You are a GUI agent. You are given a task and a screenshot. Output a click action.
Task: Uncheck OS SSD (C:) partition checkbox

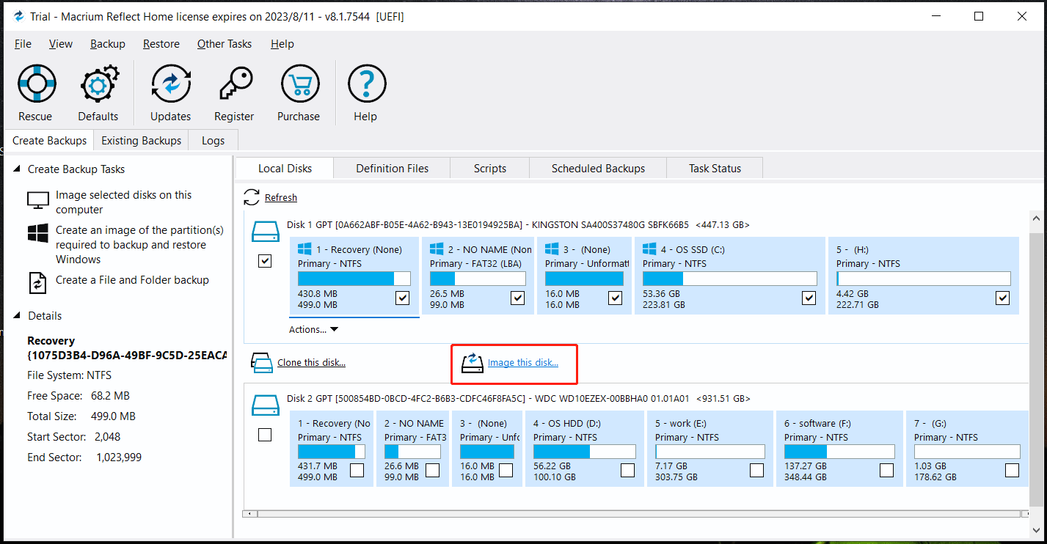(809, 298)
